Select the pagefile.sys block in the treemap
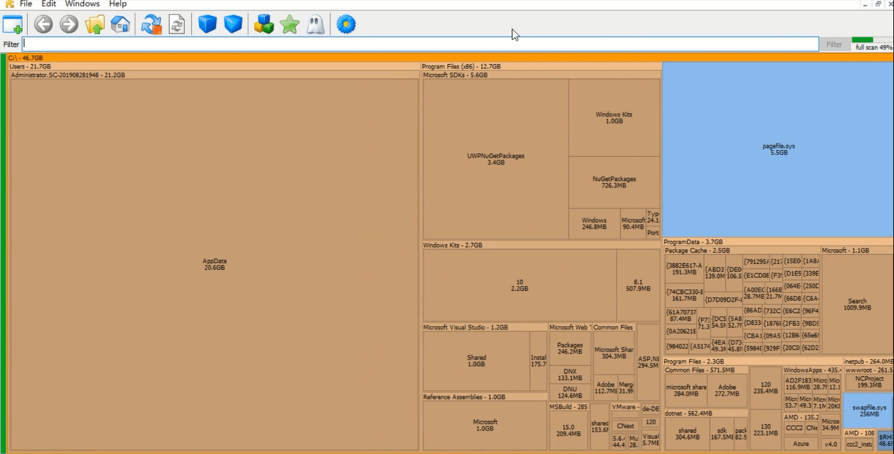894x454 pixels. click(778, 149)
